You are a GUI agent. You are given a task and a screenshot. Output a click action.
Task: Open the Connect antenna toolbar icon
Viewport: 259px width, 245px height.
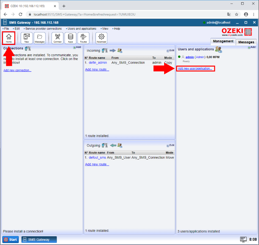[x=58, y=38]
